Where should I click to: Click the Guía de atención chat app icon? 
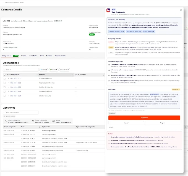(x=108, y=10)
